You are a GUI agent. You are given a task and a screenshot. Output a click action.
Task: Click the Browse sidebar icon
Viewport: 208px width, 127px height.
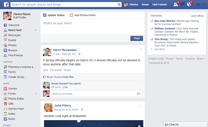tap(5, 50)
